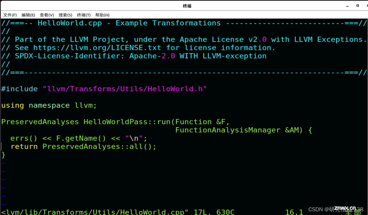Click "SPDX-License-Identifier:" comment text
This screenshot has height=215, width=368.
(x=70, y=56)
